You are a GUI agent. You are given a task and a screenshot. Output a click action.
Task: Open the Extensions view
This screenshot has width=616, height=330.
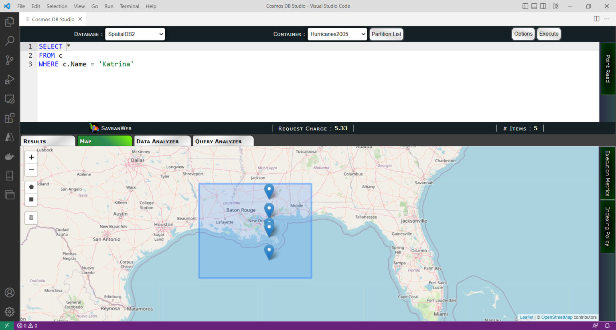coord(10,118)
